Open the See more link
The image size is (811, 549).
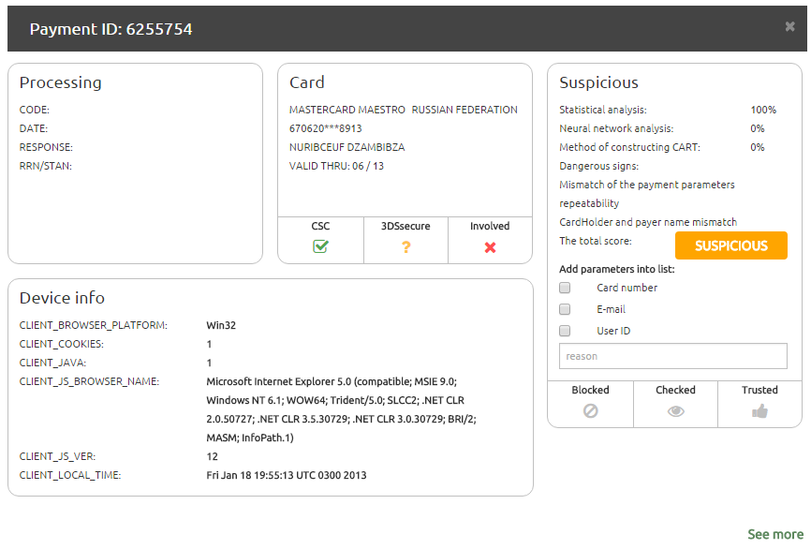point(774,534)
